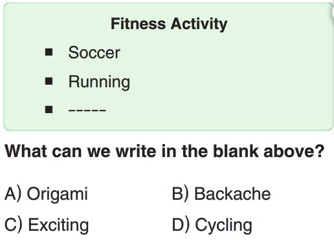The width and height of the screenshot is (334, 243).
Task: Click the letter B) option label
Action: coord(181,194)
